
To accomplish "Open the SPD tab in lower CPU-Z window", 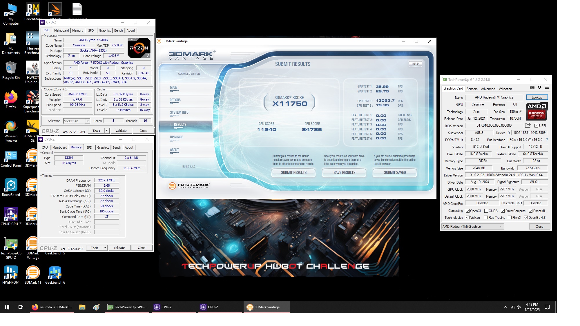I will pos(89,147).
